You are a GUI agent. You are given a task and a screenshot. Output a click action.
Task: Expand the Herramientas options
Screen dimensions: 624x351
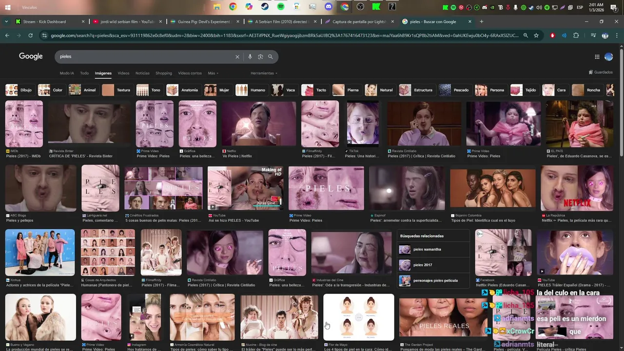[264, 73]
